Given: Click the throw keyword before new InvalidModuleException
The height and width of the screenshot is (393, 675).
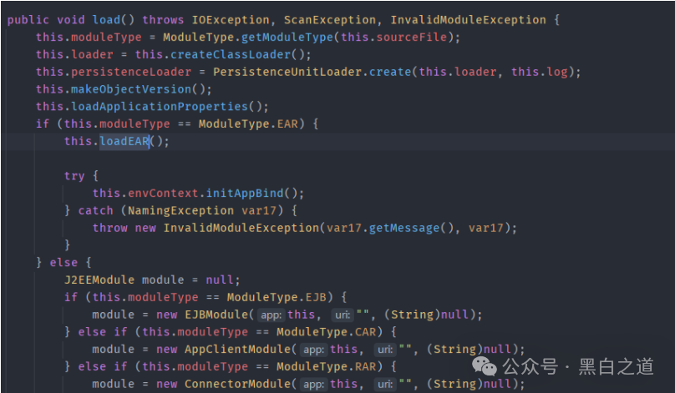Looking at the screenshot, I should click(x=110, y=228).
